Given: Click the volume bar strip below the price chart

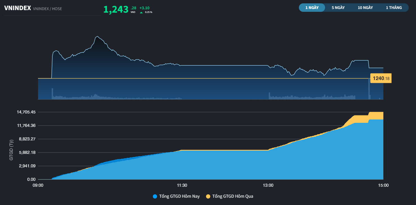Looking at the screenshot, I should coord(197,95).
